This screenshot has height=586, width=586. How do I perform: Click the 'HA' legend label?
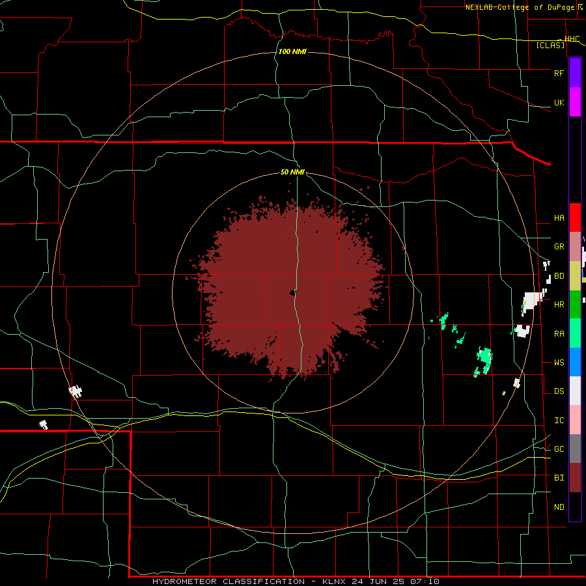pyautogui.click(x=559, y=218)
